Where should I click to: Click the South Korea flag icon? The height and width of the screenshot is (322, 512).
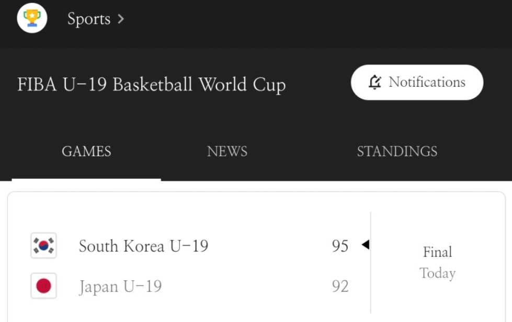pos(43,246)
